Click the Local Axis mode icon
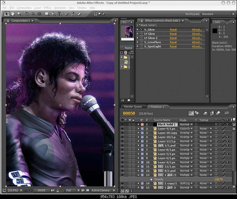 (96, 14)
